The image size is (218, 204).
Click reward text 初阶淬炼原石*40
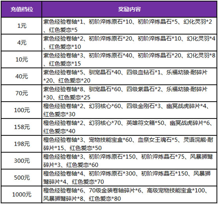(x=111, y=55)
